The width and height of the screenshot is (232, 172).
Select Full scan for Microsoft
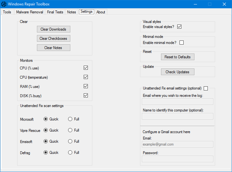coord(70,119)
